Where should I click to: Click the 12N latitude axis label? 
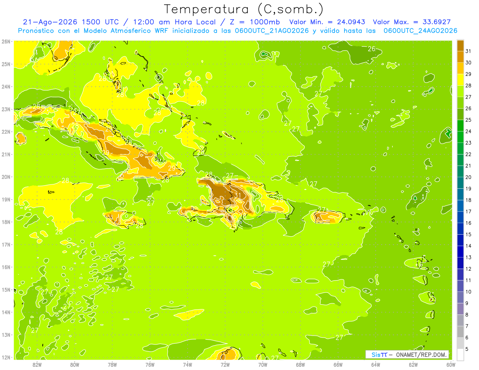[x=6, y=357]
